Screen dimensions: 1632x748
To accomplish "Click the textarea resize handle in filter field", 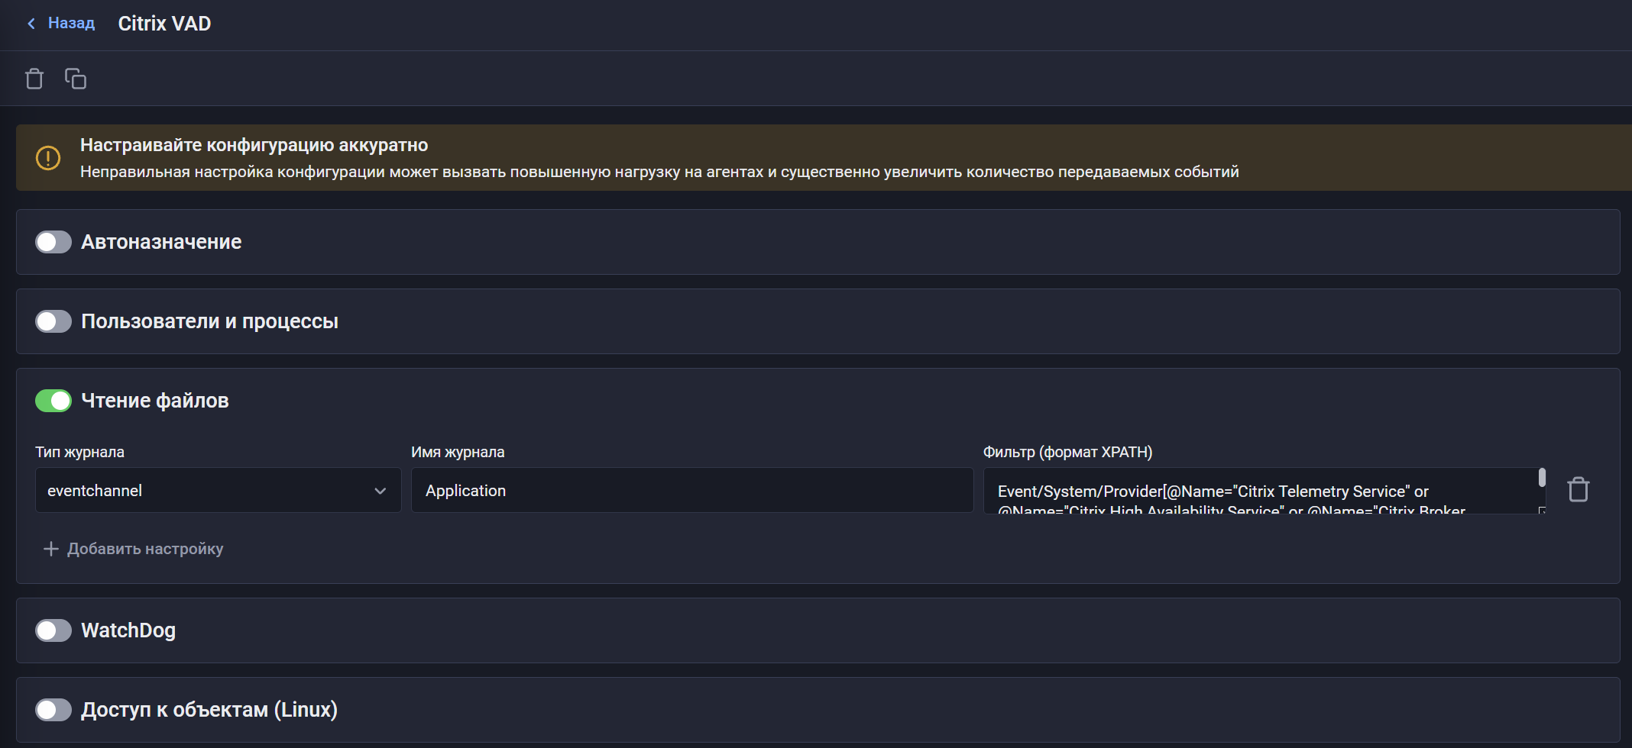I will click(x=1542, y=510).
